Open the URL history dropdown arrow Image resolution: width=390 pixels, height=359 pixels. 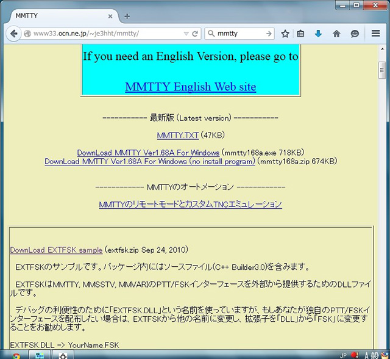pyautogui.click(x=186, y=34)
